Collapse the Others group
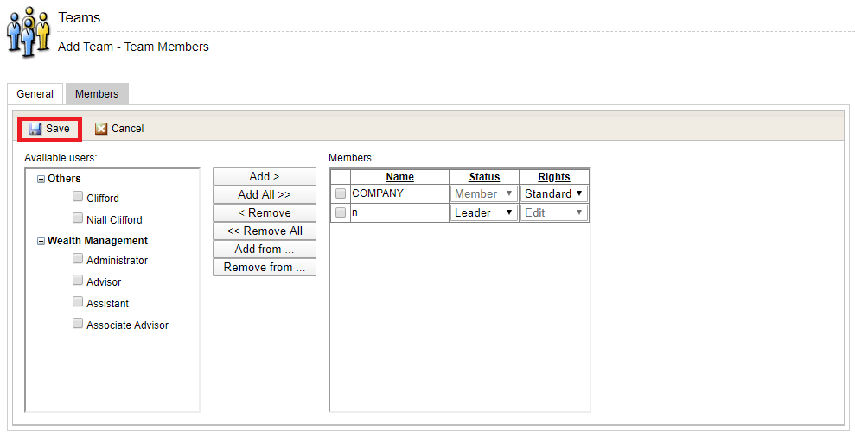Image resolution: width=855 pixels, height=436 pixels. (x=41, y=179)
